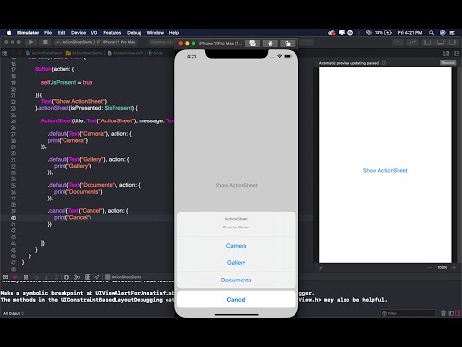This screenshot has width=462, height=347.
Task: Open the Features menu
Action: (113, 33)
